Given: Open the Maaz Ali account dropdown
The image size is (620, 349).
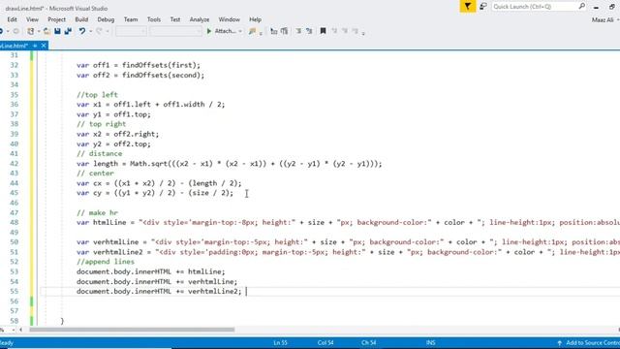Looking at the screenshot, I should click(604, 19).
